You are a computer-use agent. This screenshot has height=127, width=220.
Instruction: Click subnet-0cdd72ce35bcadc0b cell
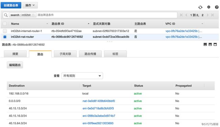coord(111,37)
